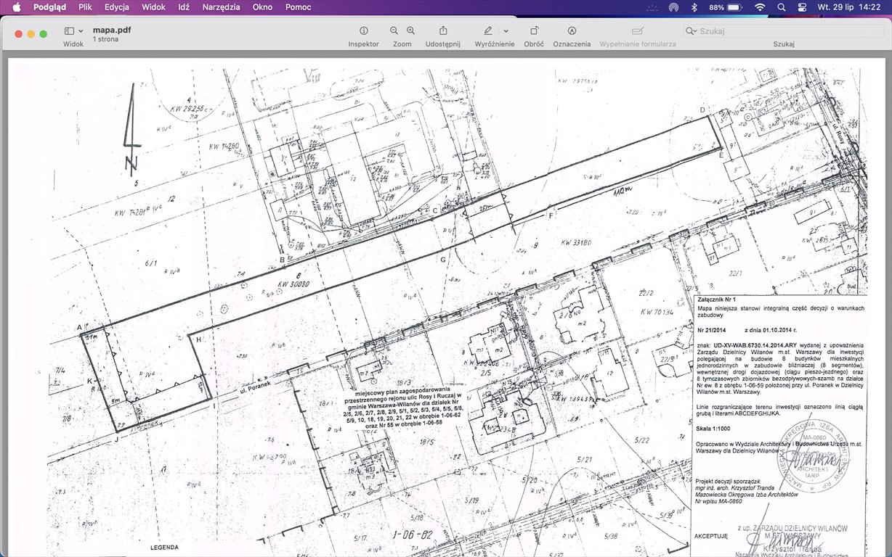Open the Widok menu in menu bar
892x557 pixels.
point(154,7)
